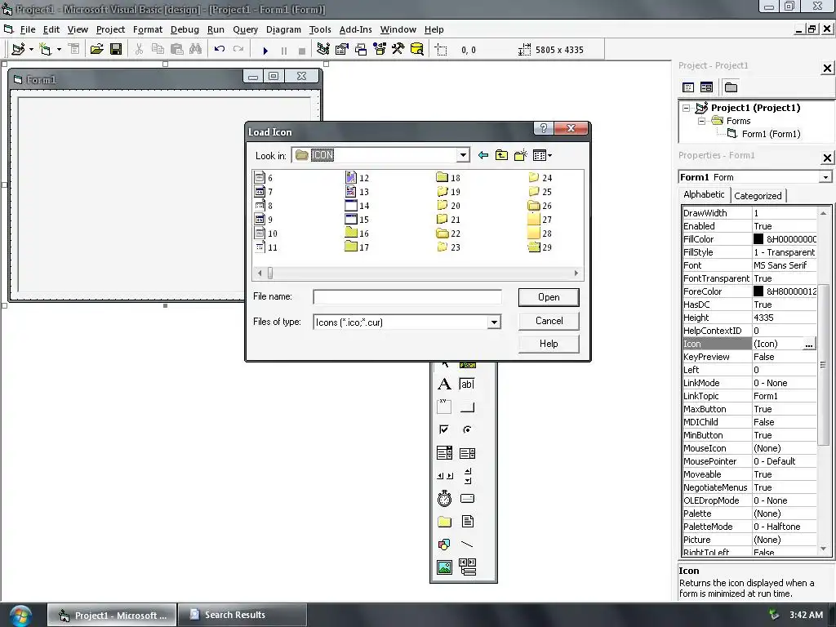Click the Add Form toolbar icon
Image resolution: width=836 pixels, height=627 pixels.
(46, 50)
